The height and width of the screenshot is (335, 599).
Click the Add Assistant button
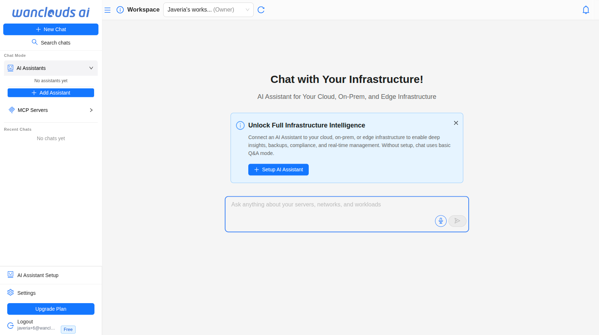click(51, 93)
